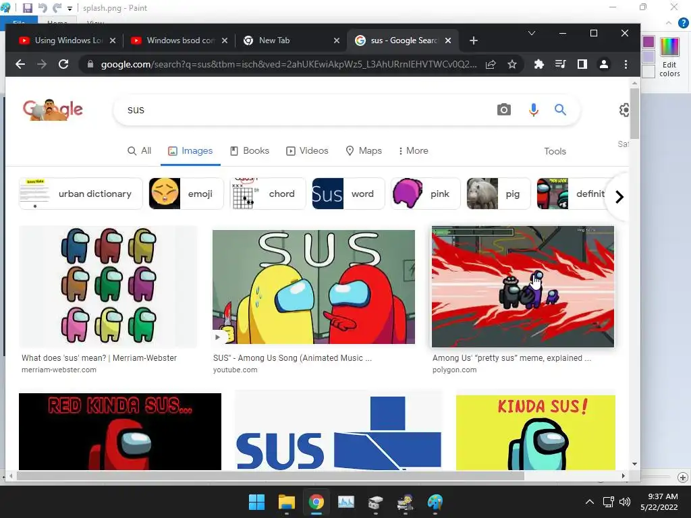The width and height of the screenshot is (691, 518).
Task: Filter by the 'pink' chip
Action: (426, 194)
